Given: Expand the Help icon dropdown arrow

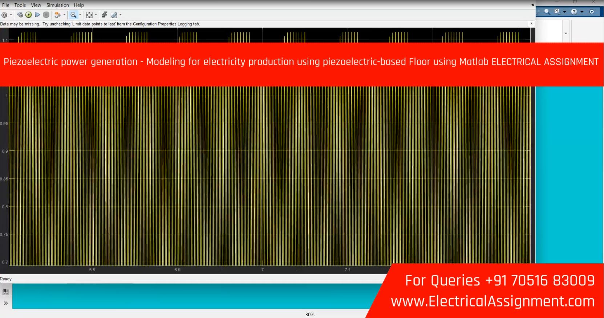Looking at the screenshot, I should coord(582,12).
